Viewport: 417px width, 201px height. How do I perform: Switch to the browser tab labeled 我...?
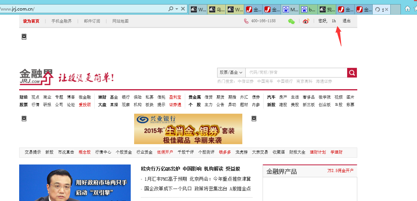[x=327, y=9]
